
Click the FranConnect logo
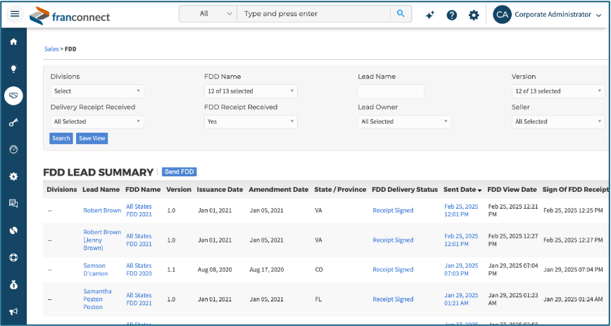(x=70, y=15)
